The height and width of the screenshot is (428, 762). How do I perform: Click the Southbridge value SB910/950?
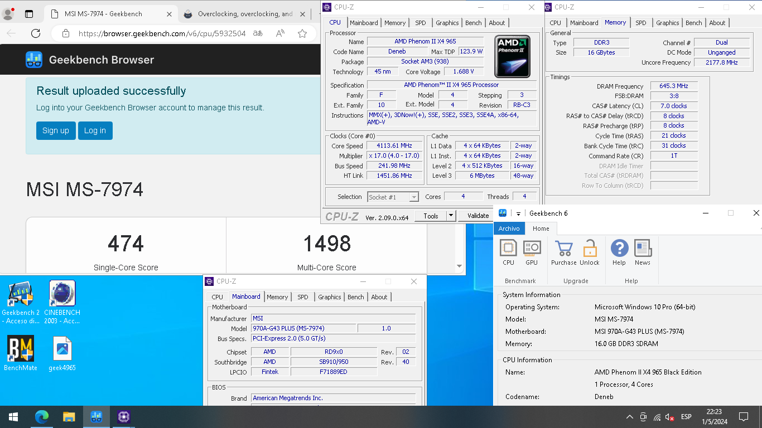pos(334,362)
